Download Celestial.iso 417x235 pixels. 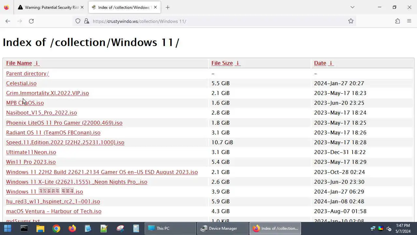[x=21, y=83]
